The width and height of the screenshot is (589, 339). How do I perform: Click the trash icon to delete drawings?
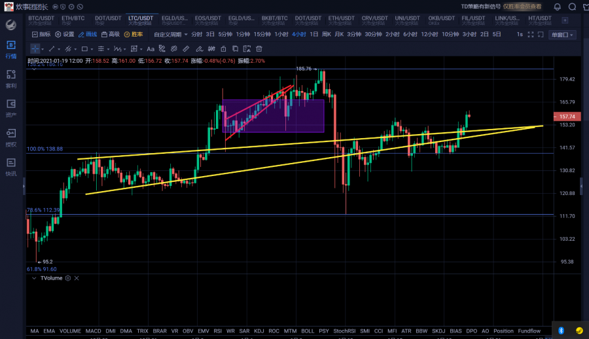point(259,48)
